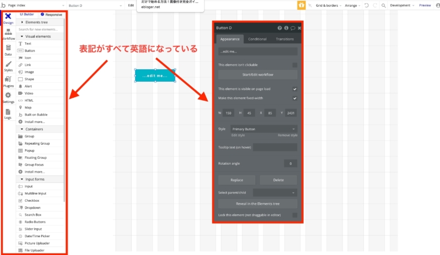Open the Design tab in sidebar
The image size is (440, 255).
[8, 18]
